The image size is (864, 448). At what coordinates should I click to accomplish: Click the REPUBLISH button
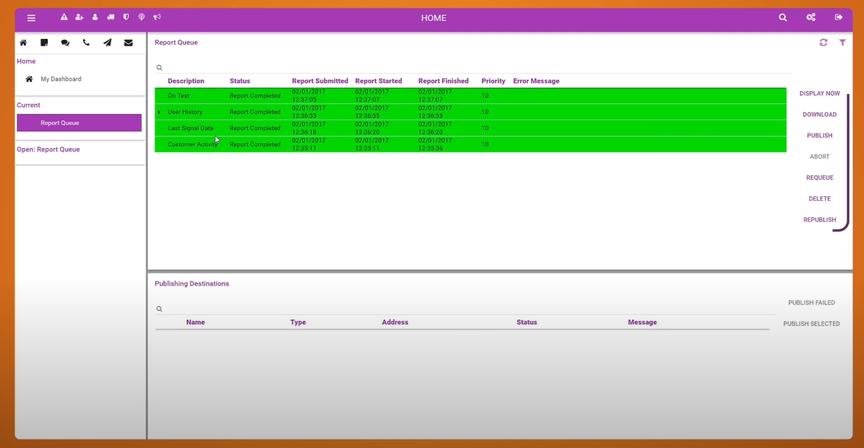click(x=819, y=219)
